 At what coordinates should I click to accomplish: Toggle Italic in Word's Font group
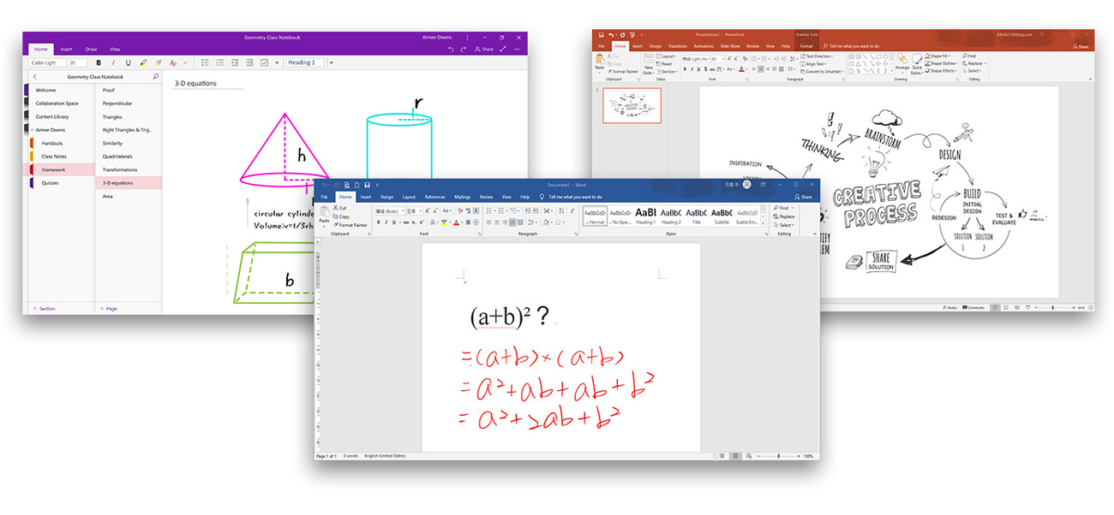386,222
